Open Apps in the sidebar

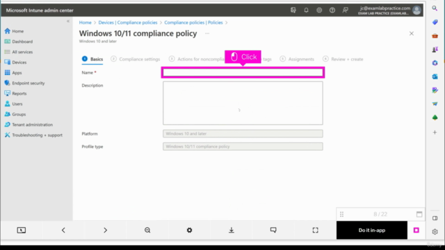coord(13,73)
